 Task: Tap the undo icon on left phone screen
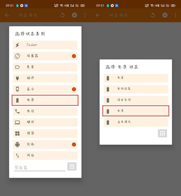coord(62,15)
